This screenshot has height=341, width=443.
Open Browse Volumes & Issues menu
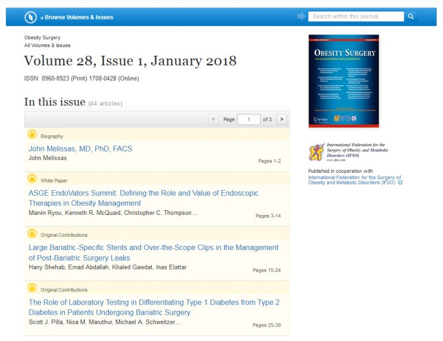click(x=76, y=17)
